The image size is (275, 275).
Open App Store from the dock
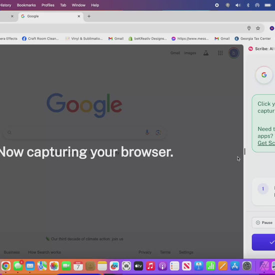point(234,266)
